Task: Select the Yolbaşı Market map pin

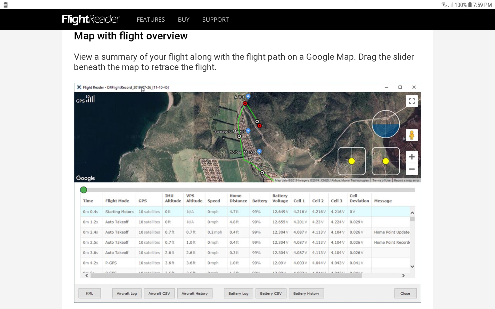Action: [x=259, y=152]
